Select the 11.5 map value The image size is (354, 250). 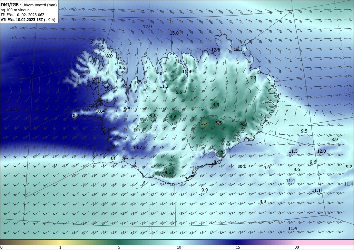[x=293, y=151]
